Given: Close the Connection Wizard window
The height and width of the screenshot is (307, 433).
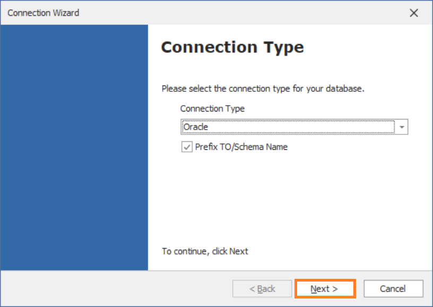Looking at the screenshot, I should tap(414, 13).
